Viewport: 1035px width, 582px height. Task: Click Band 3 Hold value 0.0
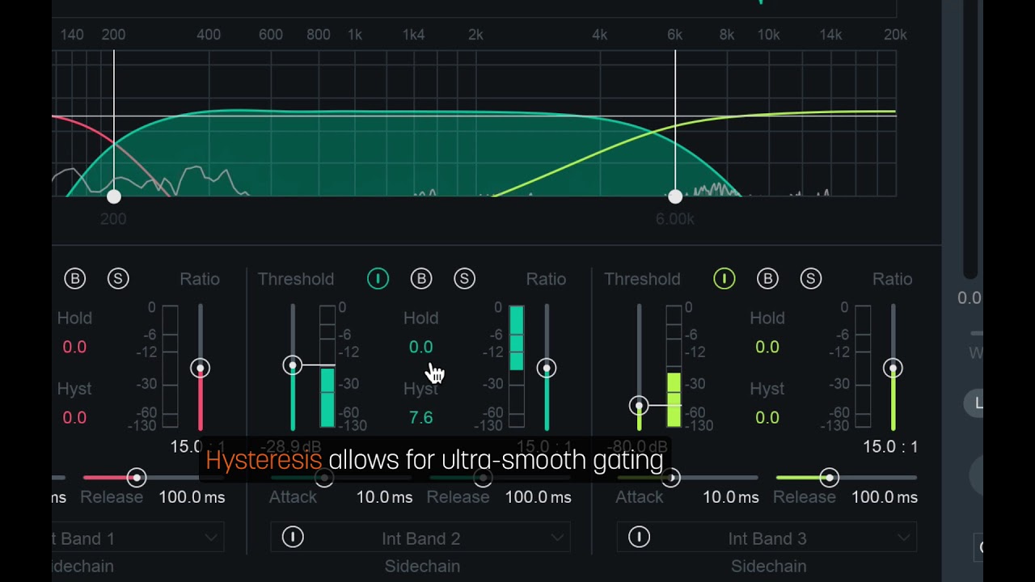coord(767,347)
